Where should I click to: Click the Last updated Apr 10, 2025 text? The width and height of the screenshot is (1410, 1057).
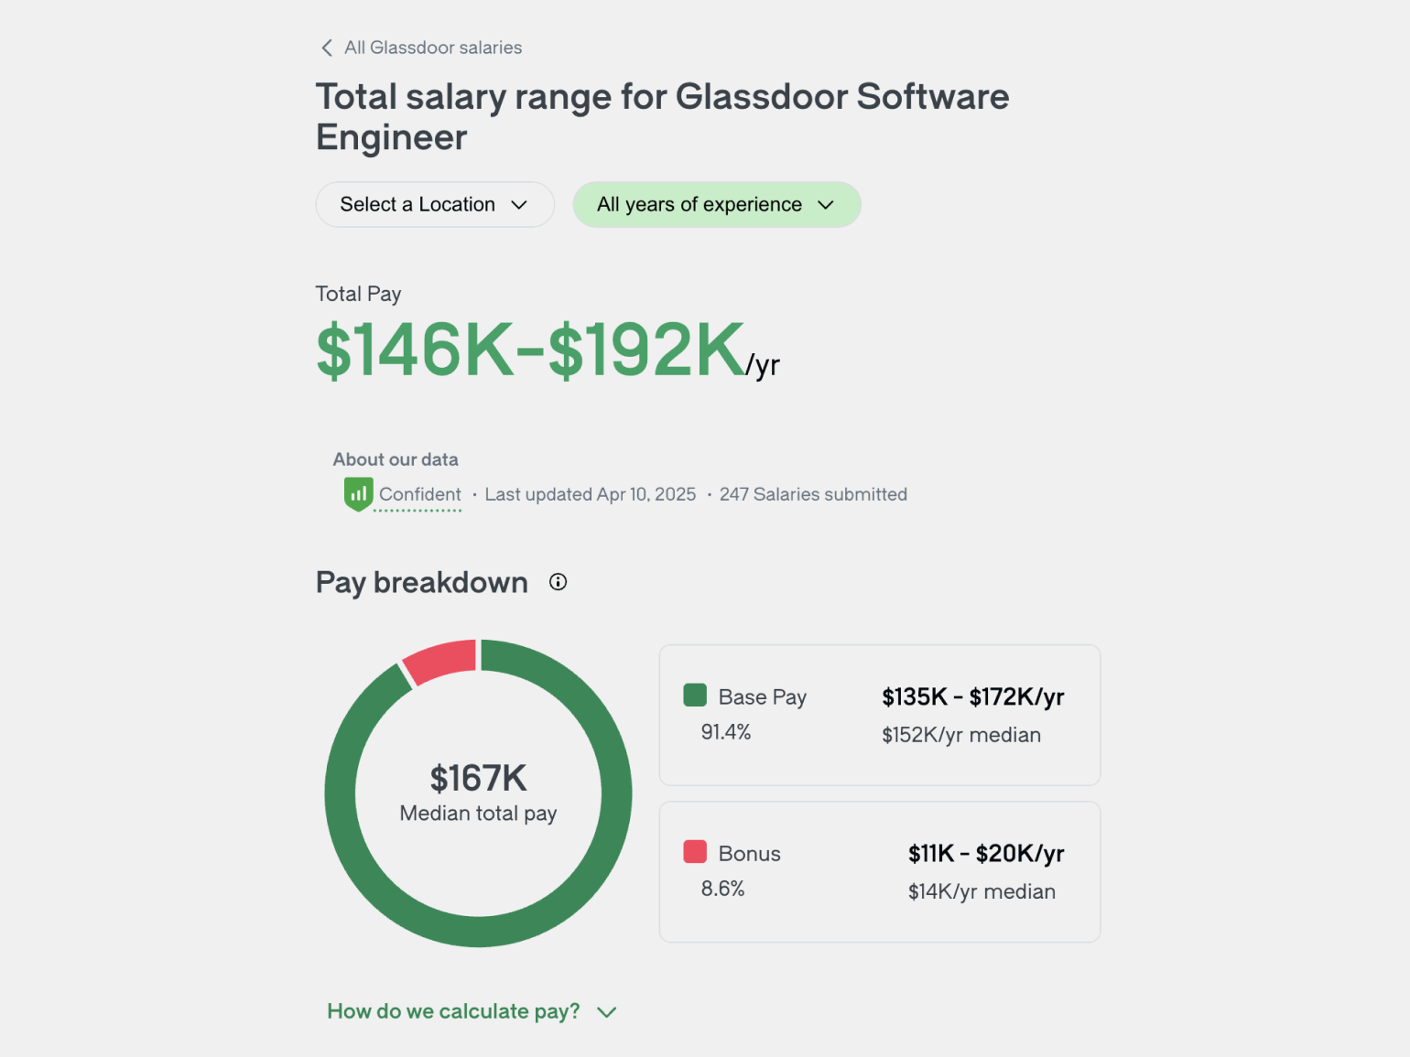point(590,494)
